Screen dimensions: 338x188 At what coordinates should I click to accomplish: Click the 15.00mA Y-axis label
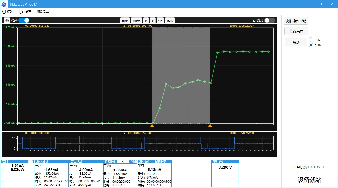tap(9, 27)
